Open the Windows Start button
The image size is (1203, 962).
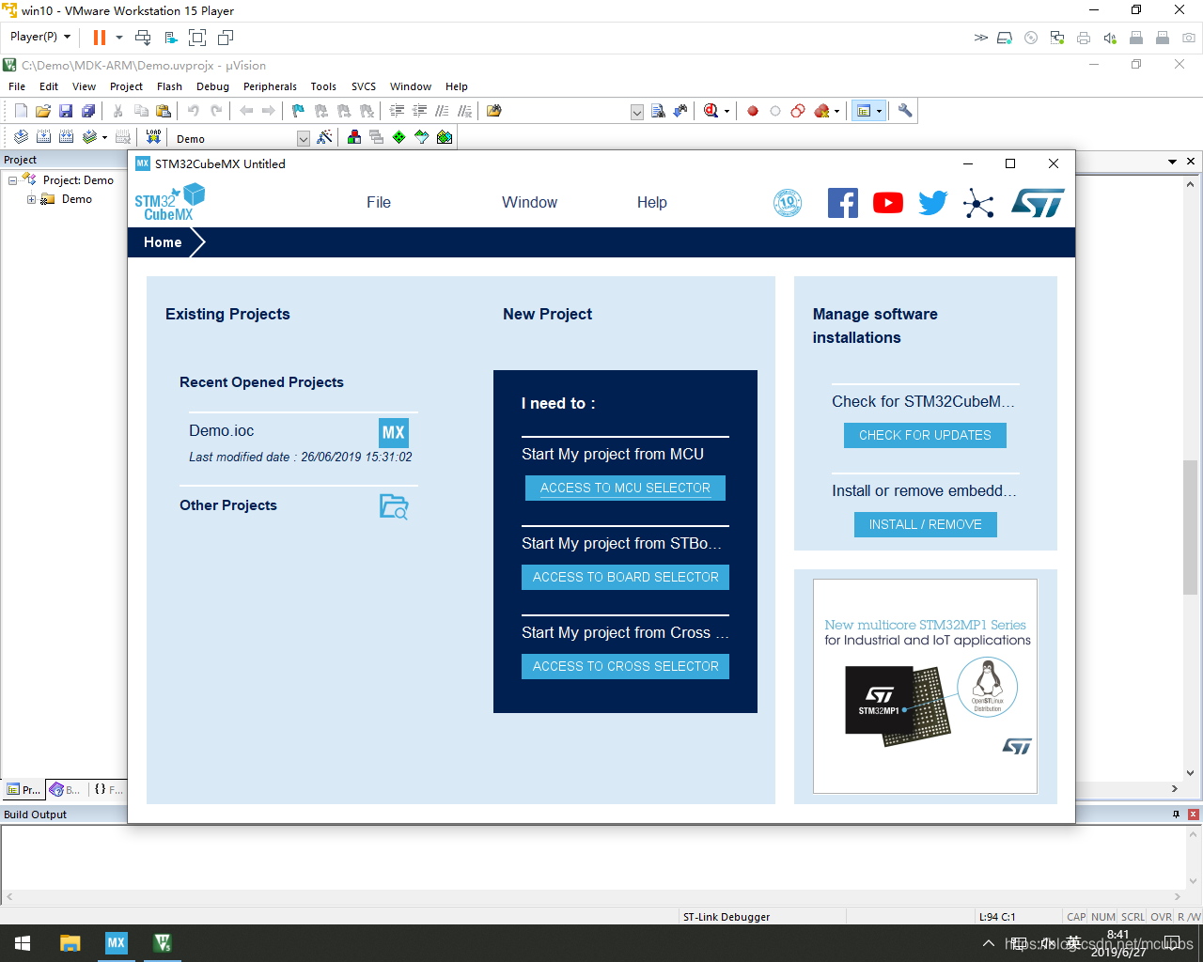coord(23,943)
